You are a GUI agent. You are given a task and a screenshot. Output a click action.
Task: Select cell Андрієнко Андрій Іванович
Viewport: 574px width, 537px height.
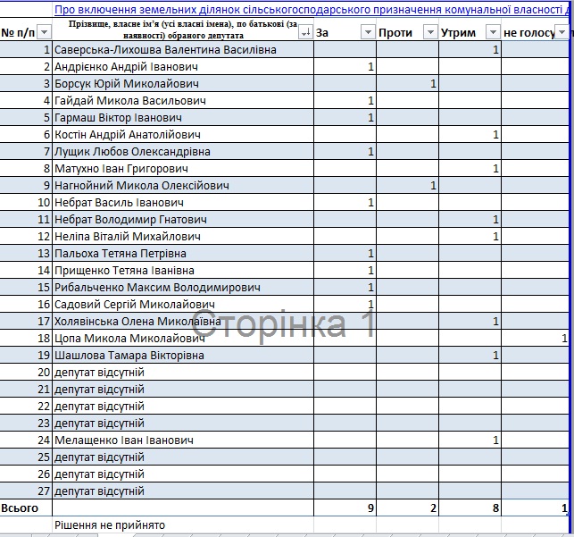(x=183, y=67)
